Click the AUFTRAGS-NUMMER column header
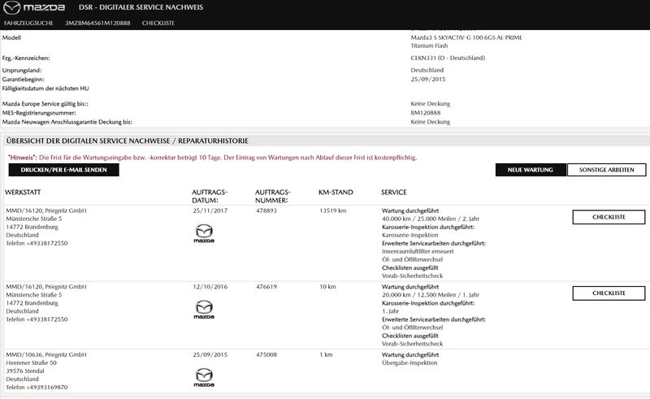The image size is (650, 399). click(x=273, y=196)
